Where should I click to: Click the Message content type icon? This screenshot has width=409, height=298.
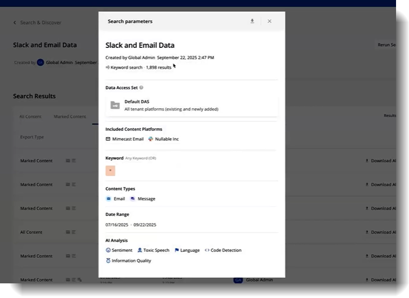(x=132, y=199)
